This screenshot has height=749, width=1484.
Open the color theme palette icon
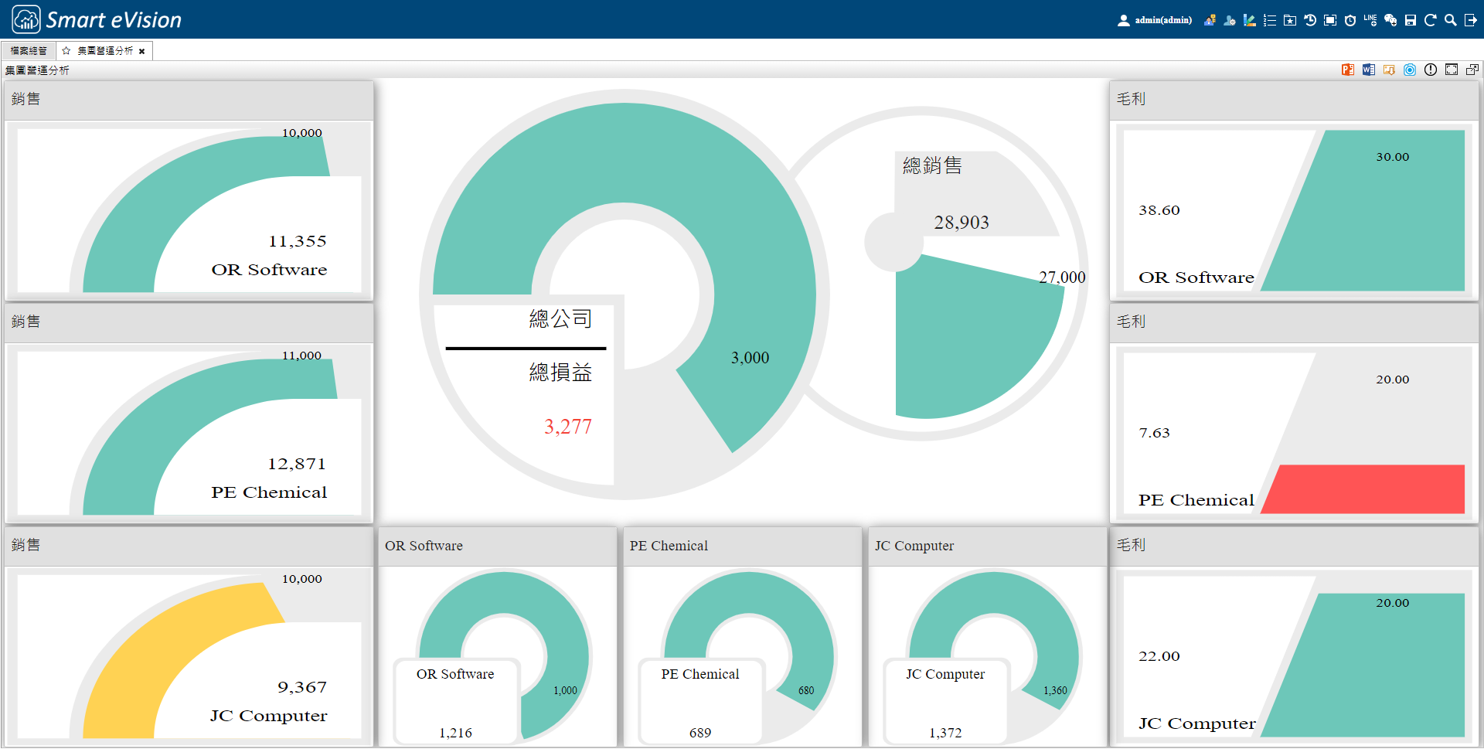click(1250, 20)
